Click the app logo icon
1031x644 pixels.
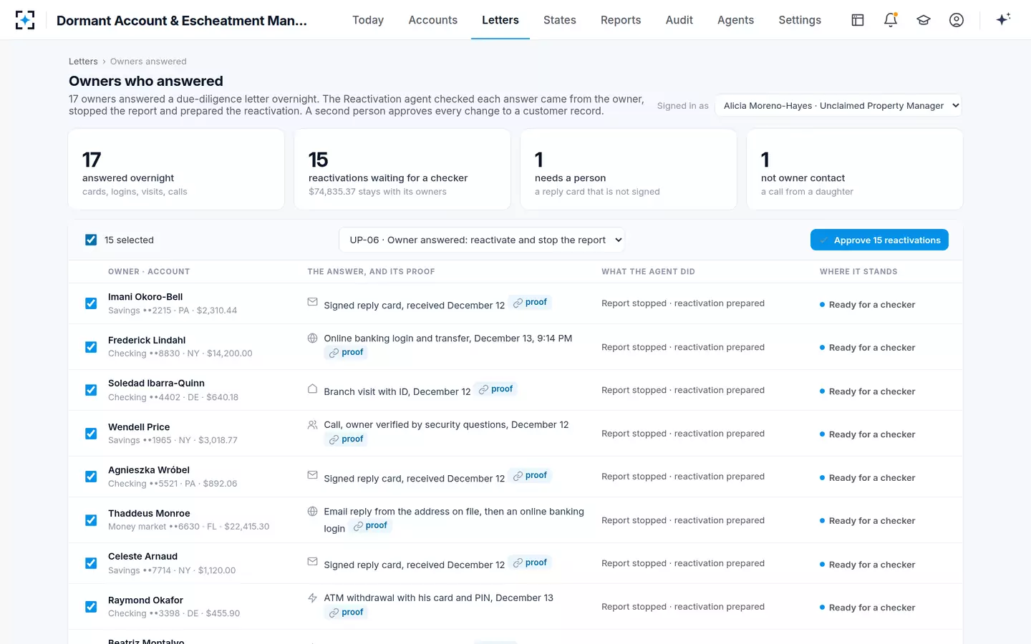click(25, 20)
